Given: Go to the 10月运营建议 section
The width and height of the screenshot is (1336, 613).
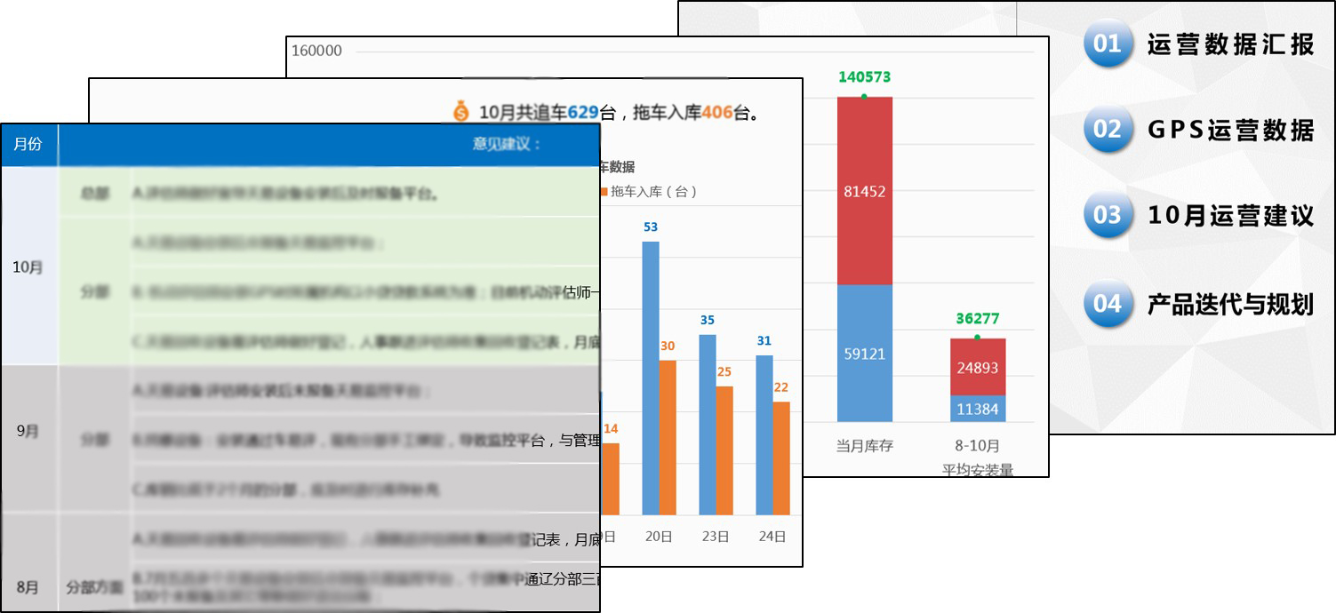Looking at the screenshot, I should coord(1230,215).
